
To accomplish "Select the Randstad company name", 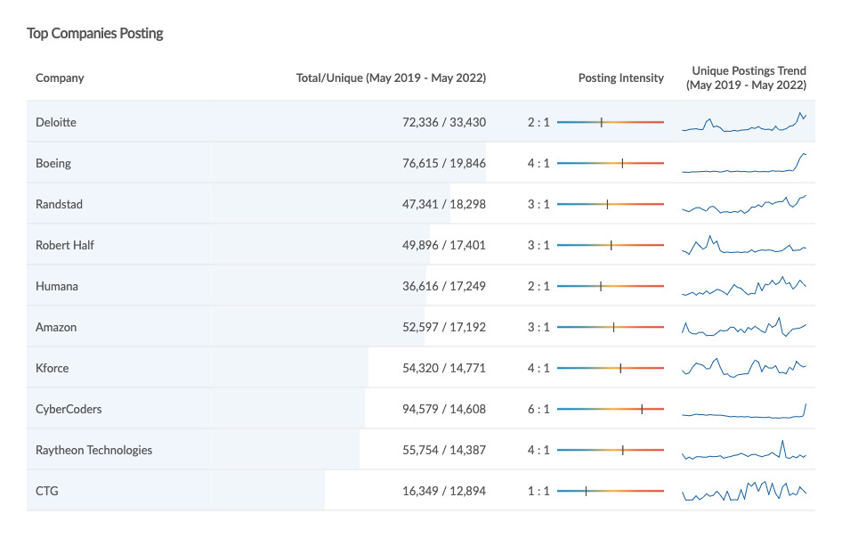I will (59, 204).
